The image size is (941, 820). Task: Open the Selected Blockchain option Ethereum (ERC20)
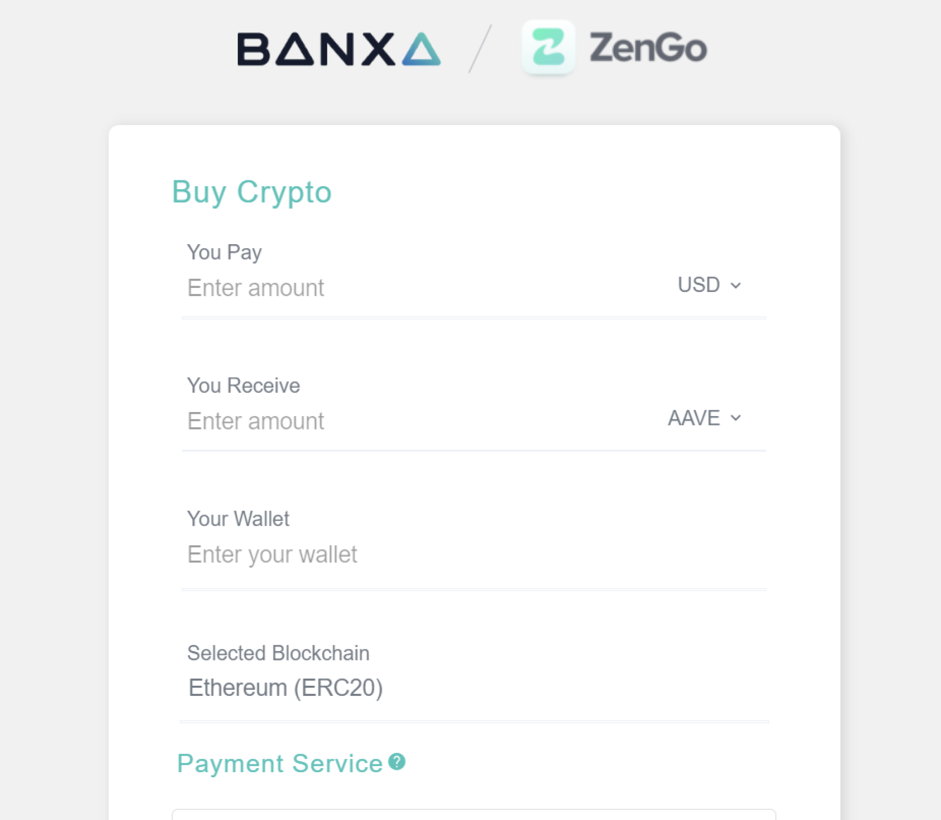click(286, 687)
